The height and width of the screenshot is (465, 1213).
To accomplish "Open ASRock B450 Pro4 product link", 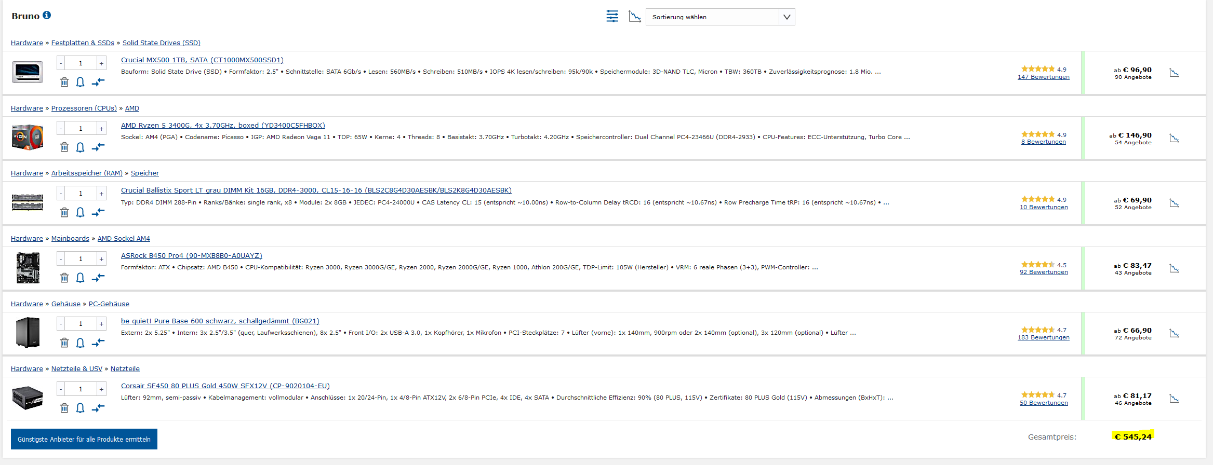I will coord(192,256).
